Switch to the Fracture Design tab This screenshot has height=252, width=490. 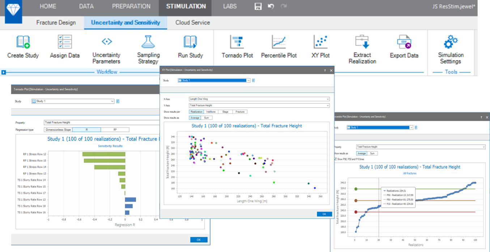[x=56, y=22]
